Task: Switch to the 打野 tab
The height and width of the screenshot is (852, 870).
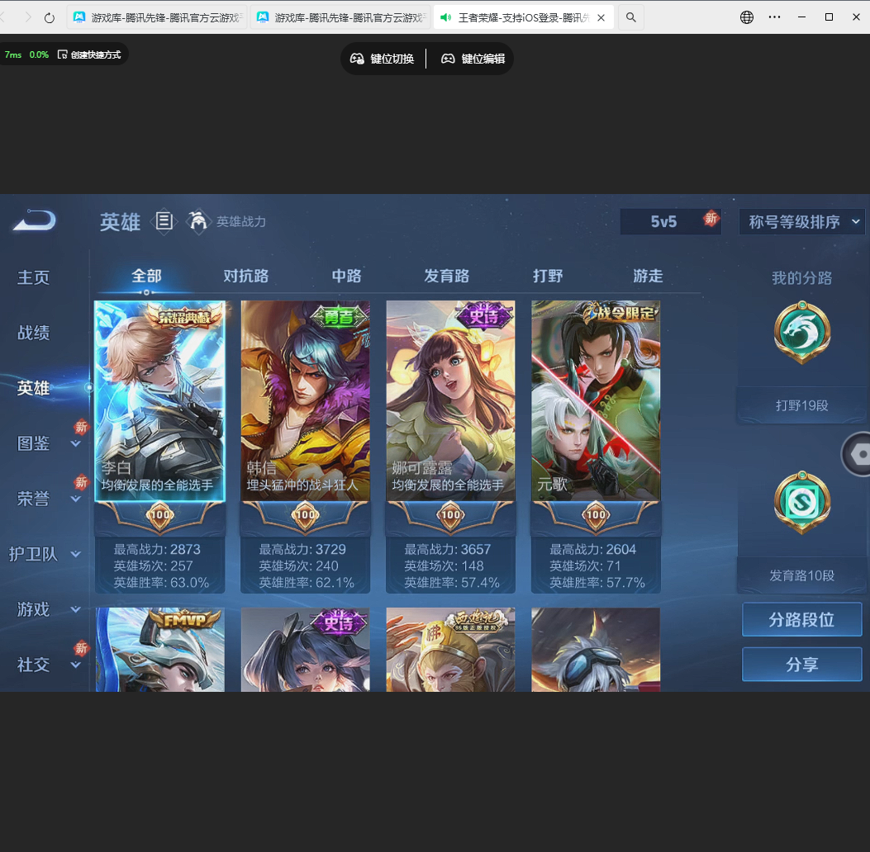Action: 548,276
